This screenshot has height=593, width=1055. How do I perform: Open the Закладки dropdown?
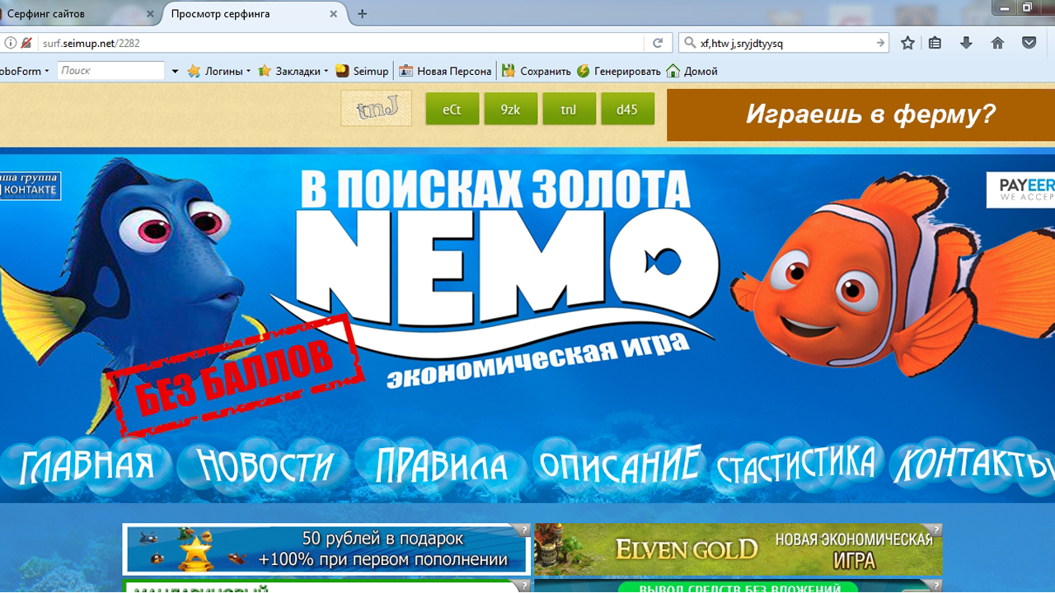293,71
